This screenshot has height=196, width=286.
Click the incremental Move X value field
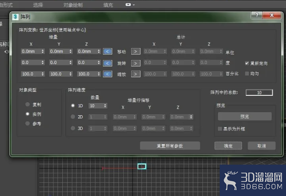click(31, 51)
